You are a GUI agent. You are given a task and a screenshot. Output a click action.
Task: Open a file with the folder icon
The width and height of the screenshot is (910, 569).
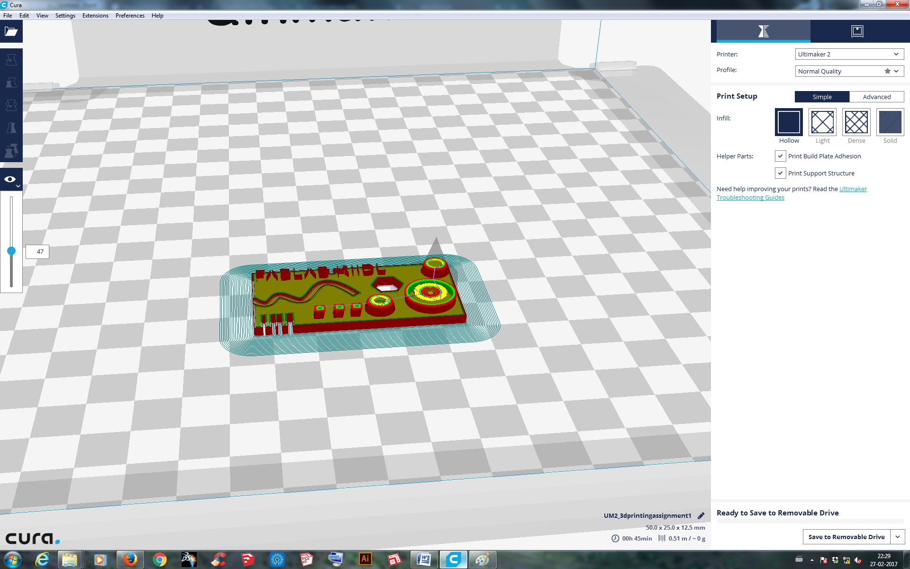[x=11, y=31]
